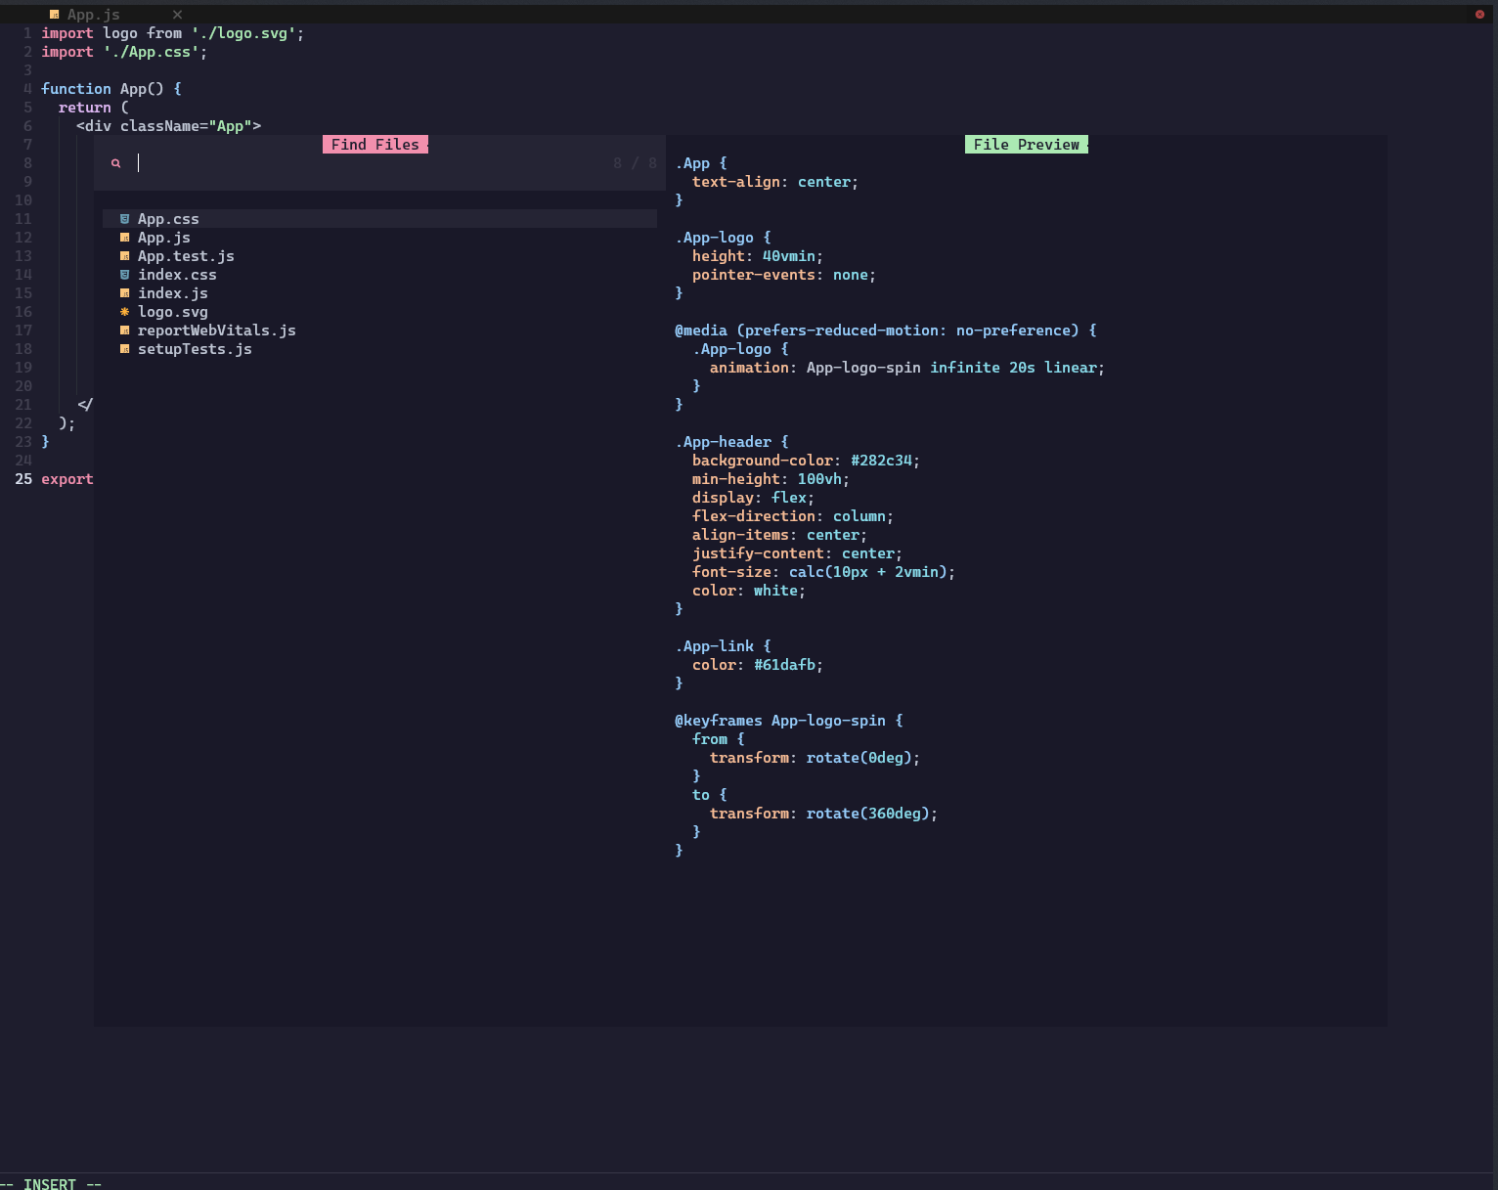Click the magnifier icon in Find Files prompt
Image resolution: width=1498 pixels, height=1190 pixels.
115,162
